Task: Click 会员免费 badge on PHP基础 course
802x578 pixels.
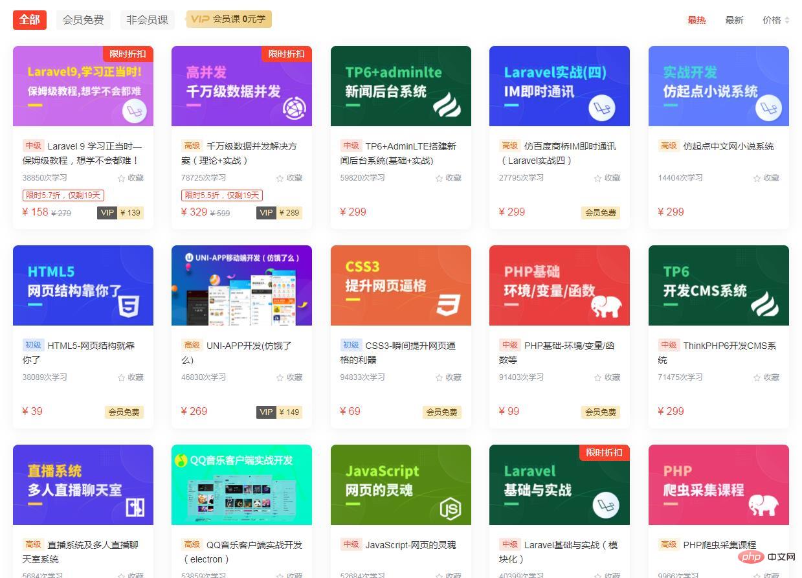Action: (x=601, y=412)
